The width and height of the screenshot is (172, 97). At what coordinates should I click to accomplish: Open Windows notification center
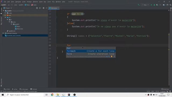(169, 95)
